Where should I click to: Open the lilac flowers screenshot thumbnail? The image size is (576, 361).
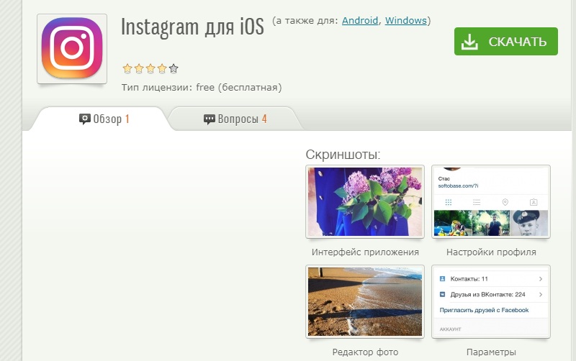tap(365, 201)
